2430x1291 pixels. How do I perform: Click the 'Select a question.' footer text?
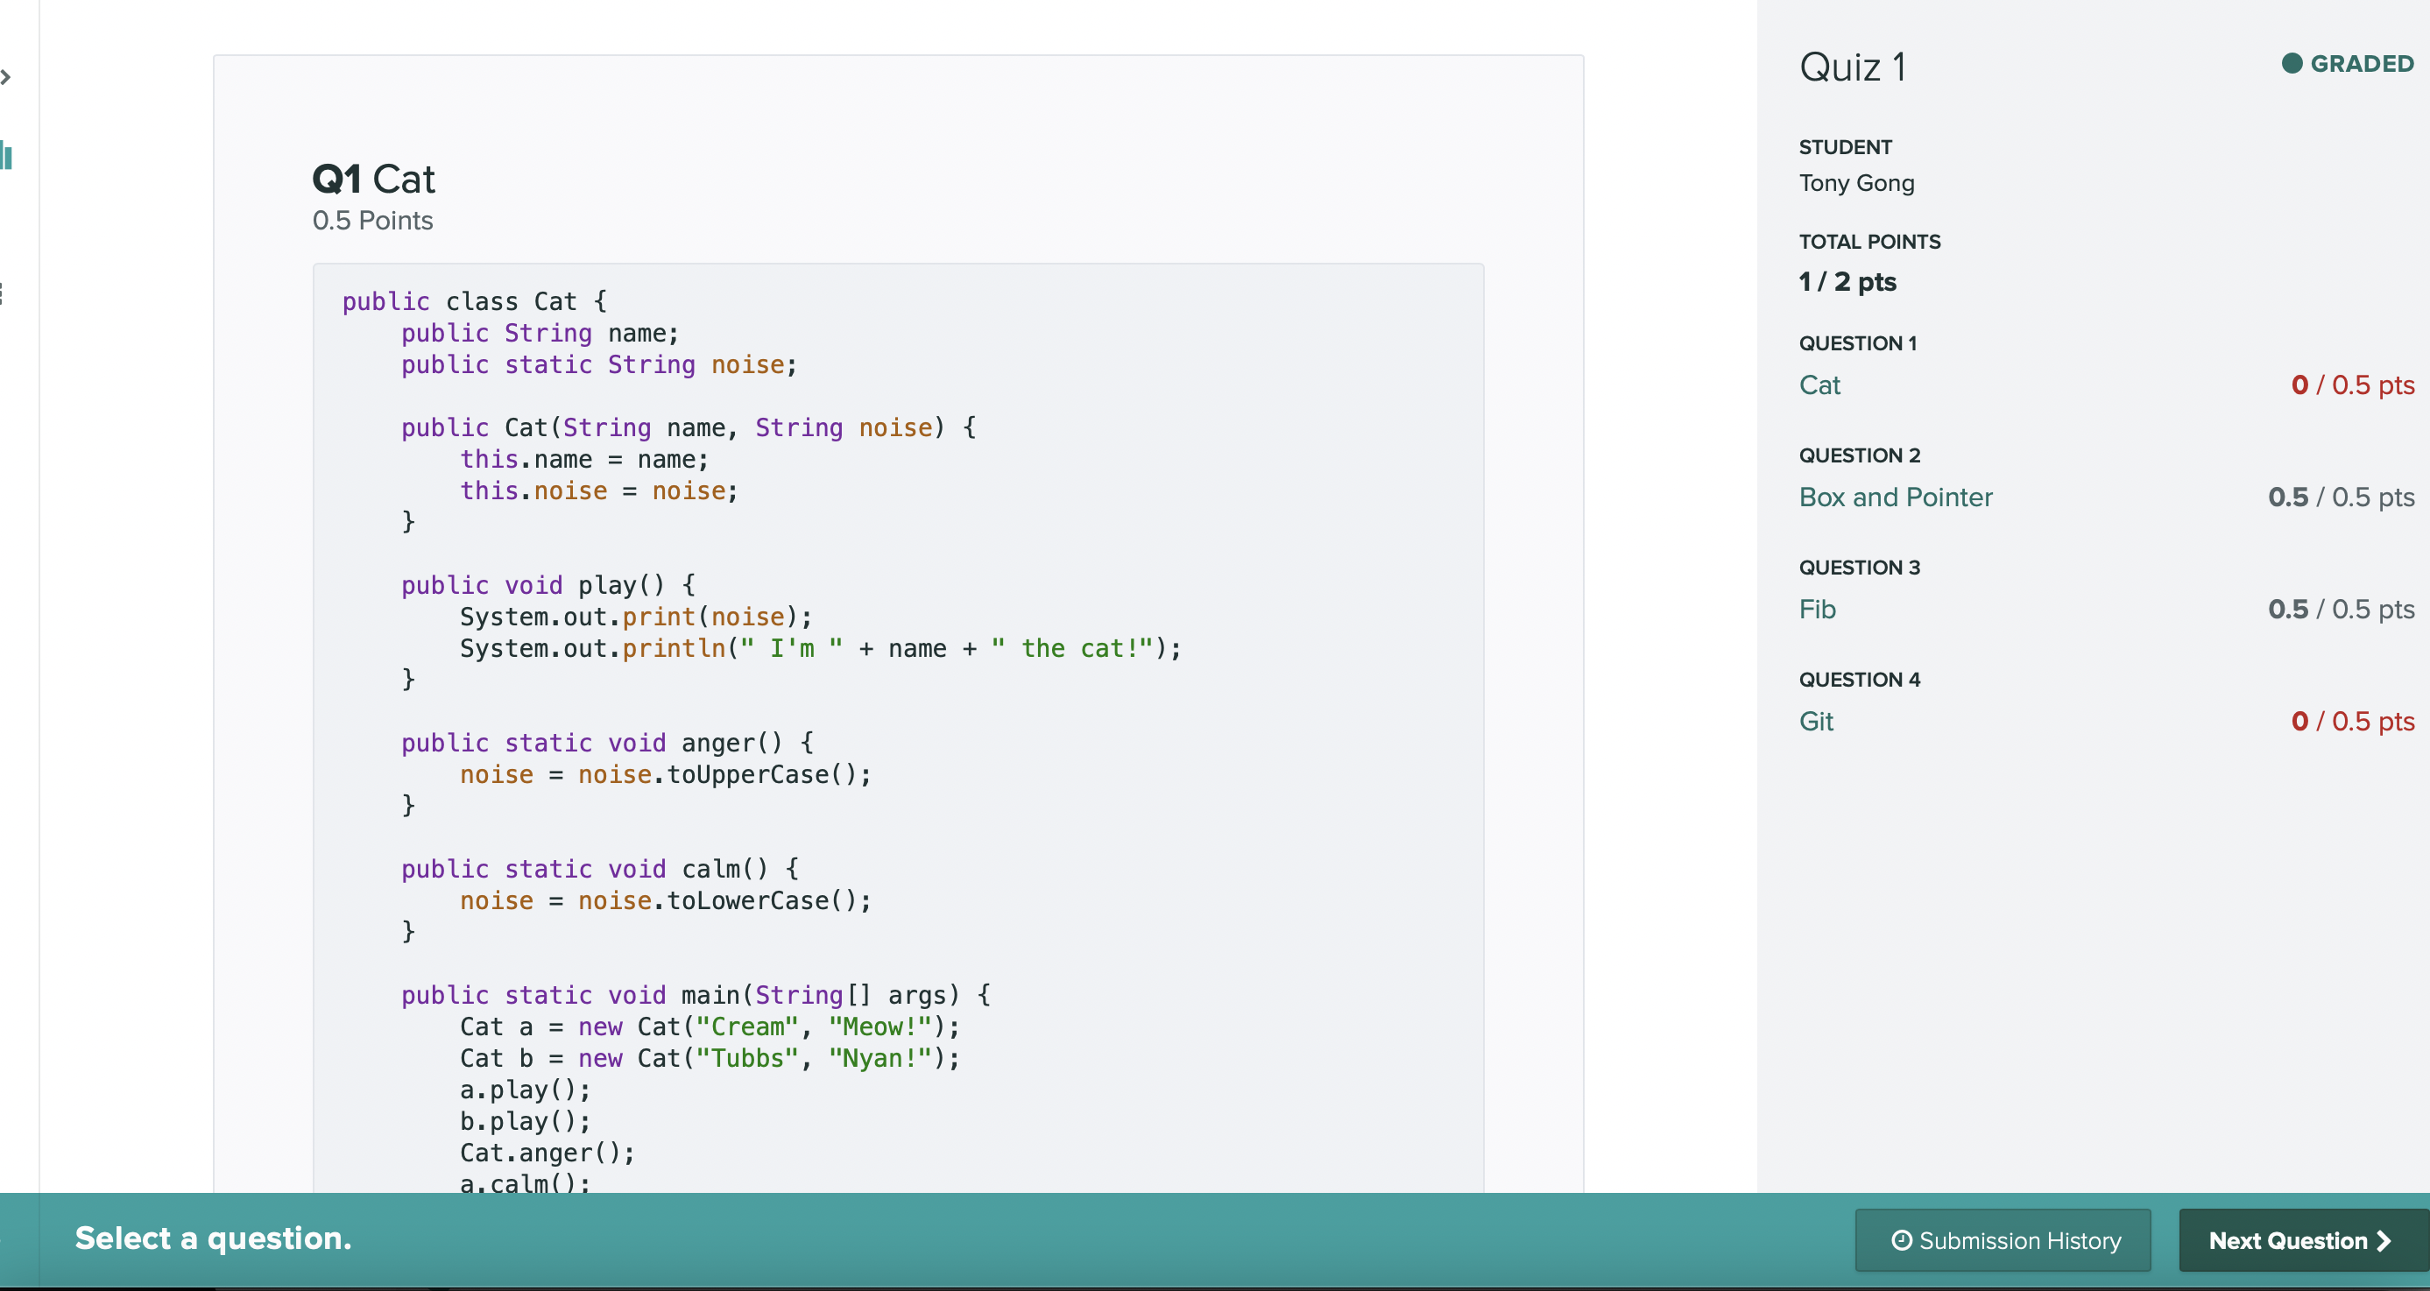click(x=213, y=1238)
